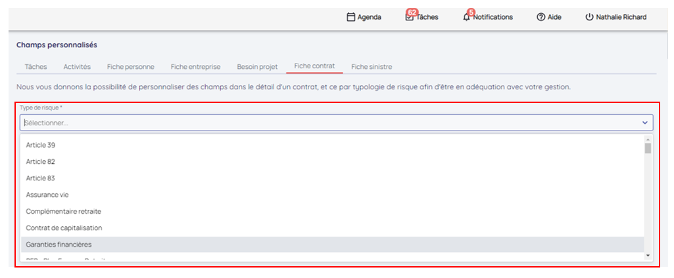
Task: Click power icon beside Nathalie Richard
Action: tap(589, 17)
